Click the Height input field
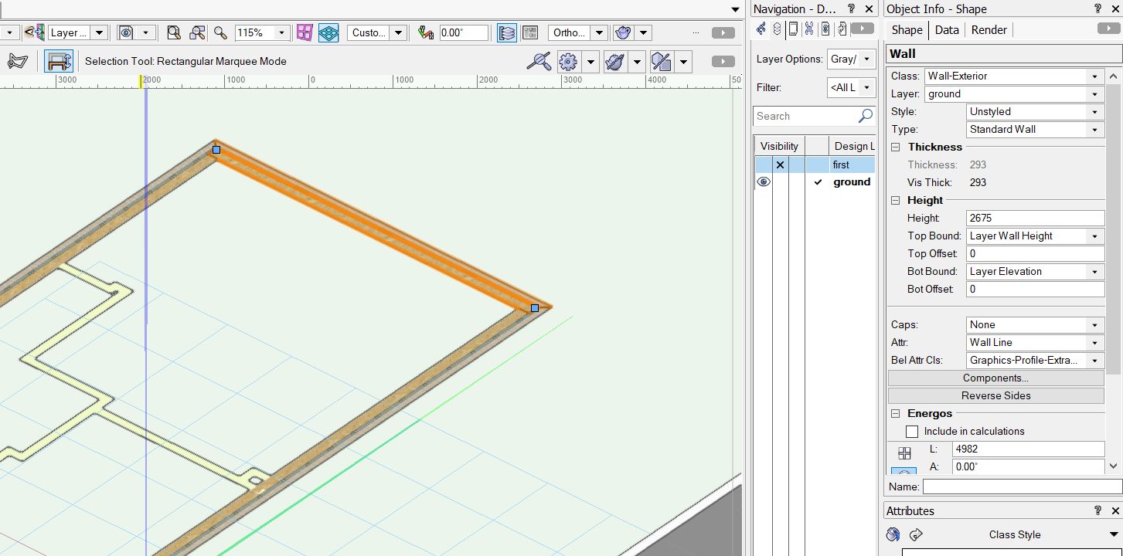Image resolution: width=1123 pixels, height=556 pixels. point(1035,219)
